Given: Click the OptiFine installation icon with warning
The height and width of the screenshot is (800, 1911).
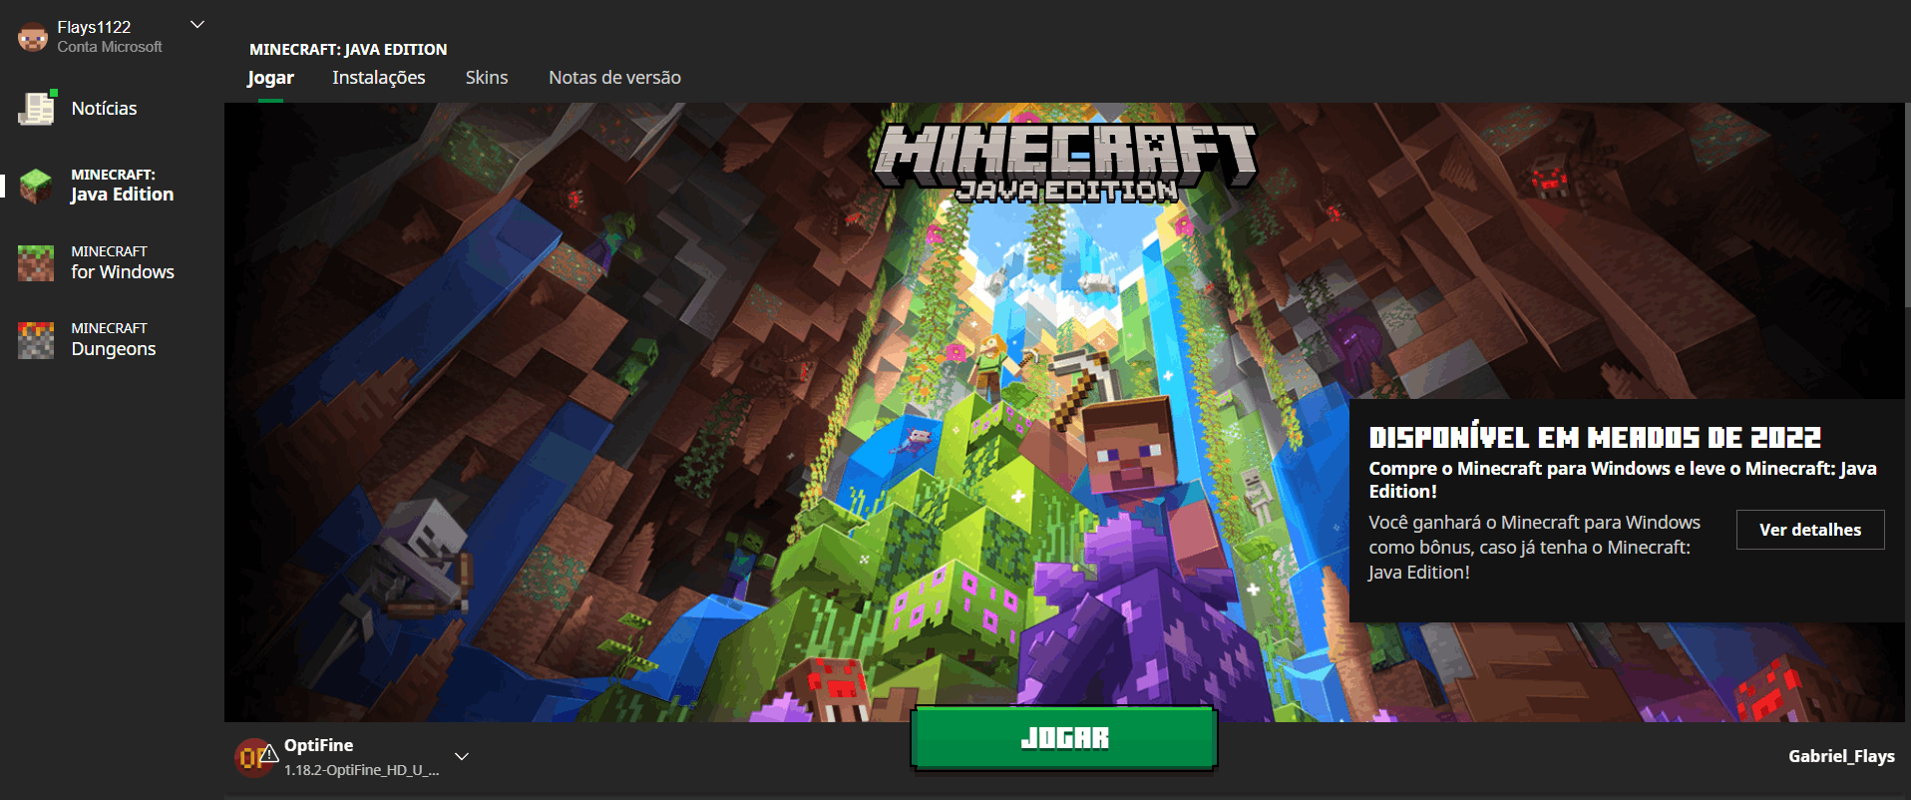Looking at the screenshot, I should [255, 757].
